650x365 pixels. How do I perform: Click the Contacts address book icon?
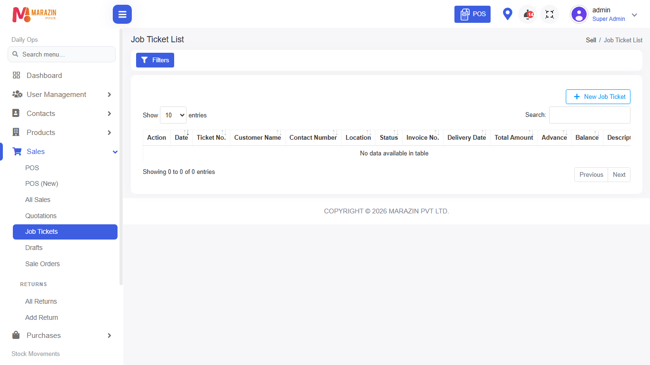point(16,113)
